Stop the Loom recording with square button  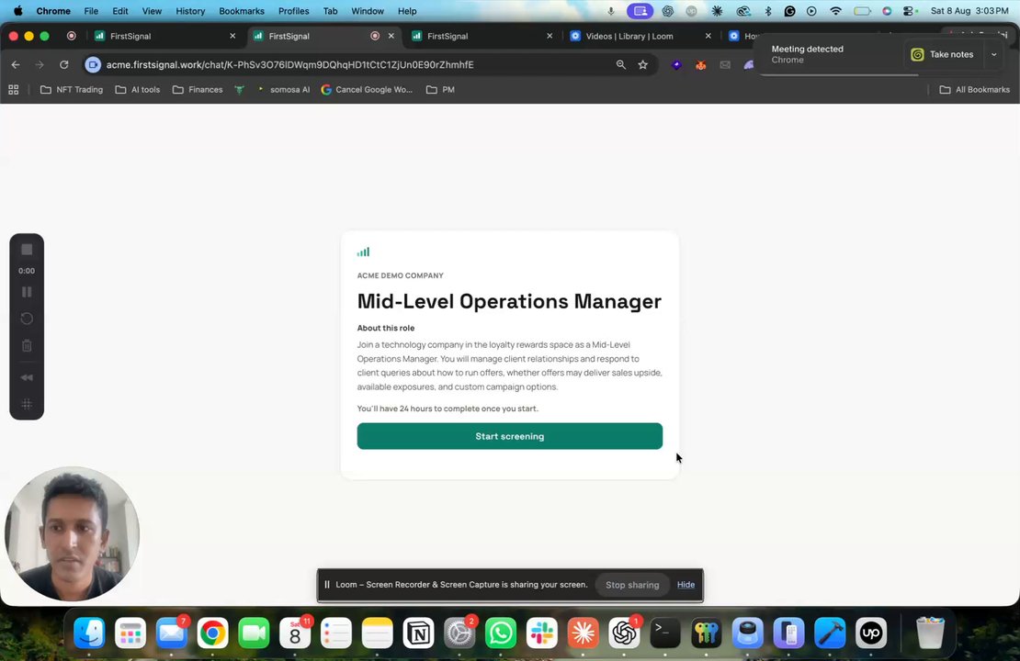tap(27, 250)
